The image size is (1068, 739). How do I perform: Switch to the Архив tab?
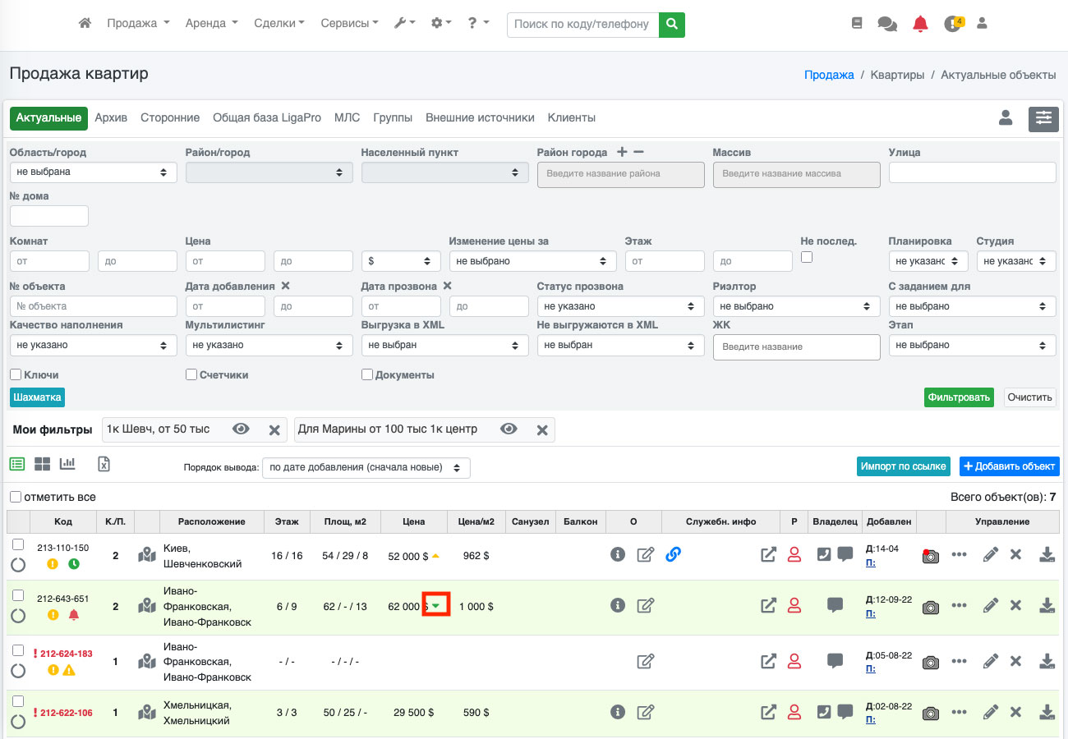[111, 118]
